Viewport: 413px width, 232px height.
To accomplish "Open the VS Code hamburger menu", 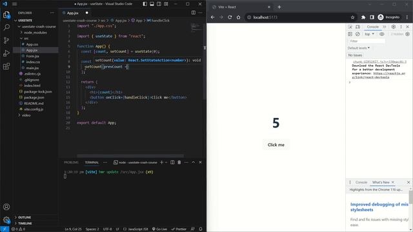I will [14, 4].
